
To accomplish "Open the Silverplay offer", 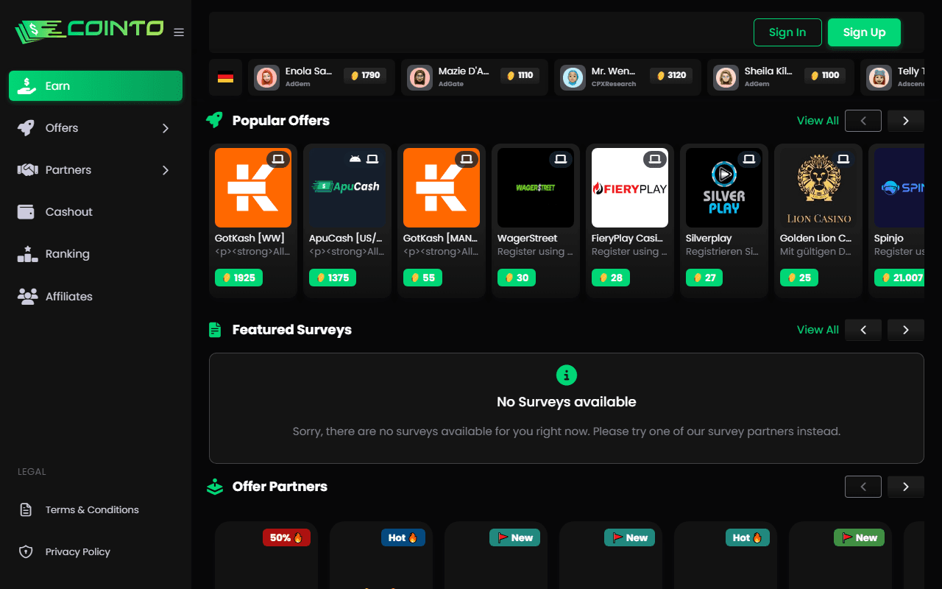I will (x=724, y=221).
